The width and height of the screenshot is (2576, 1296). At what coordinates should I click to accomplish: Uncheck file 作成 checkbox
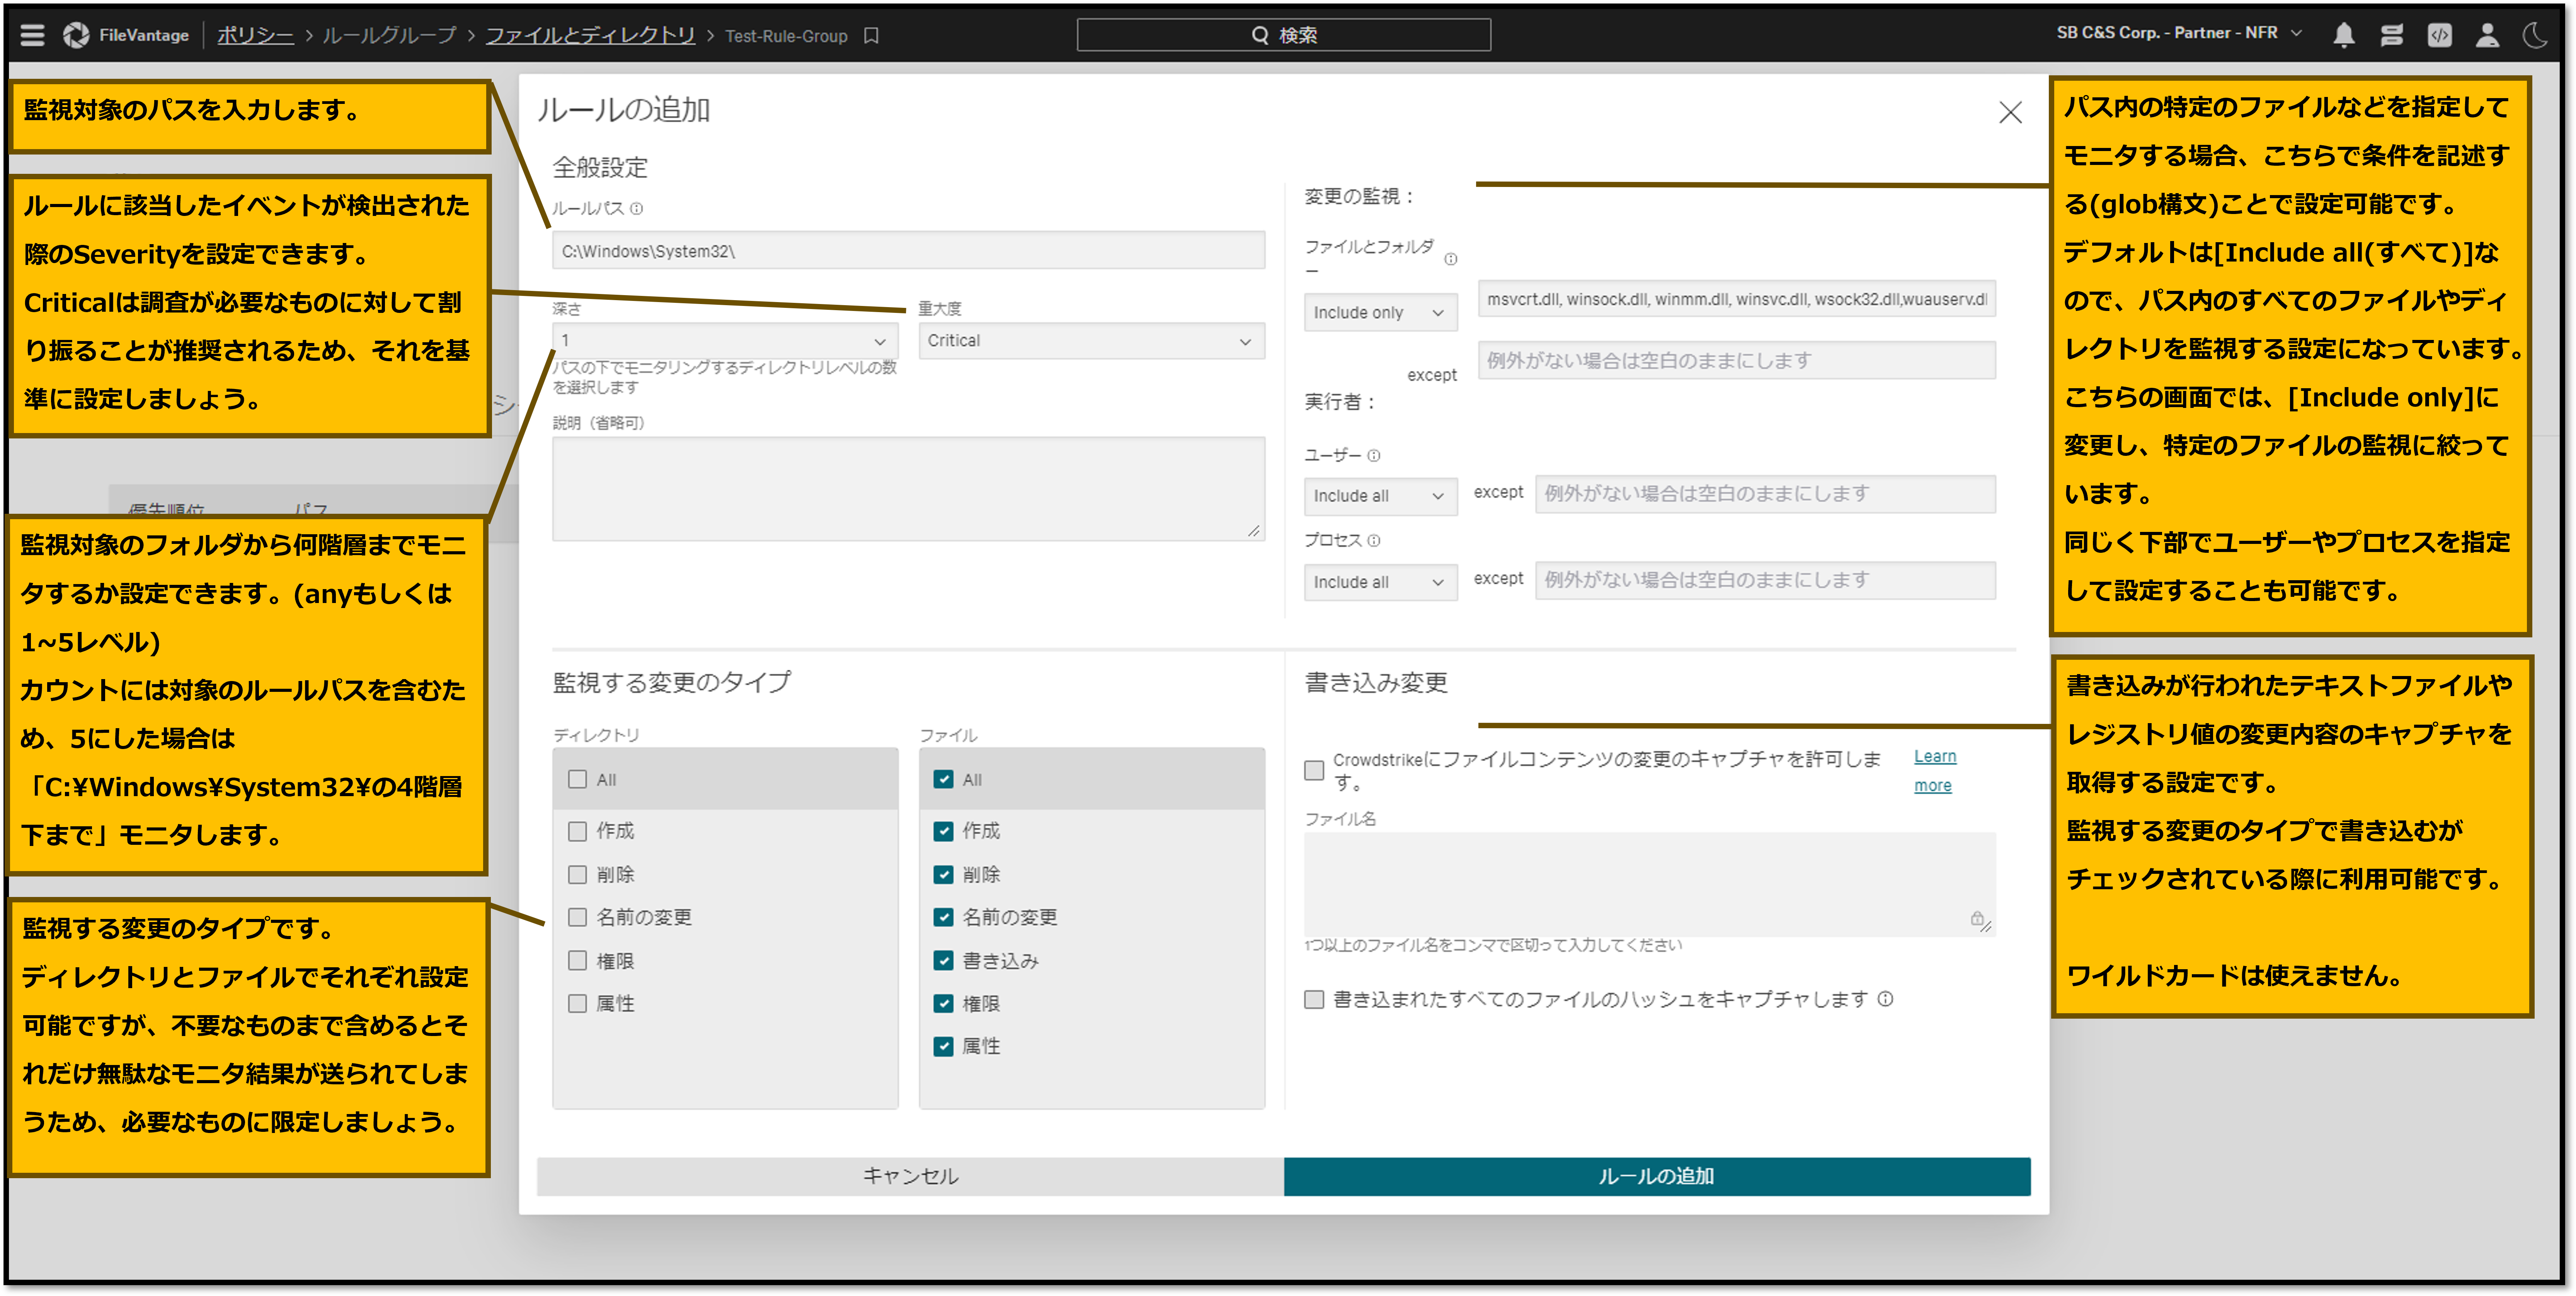(x=943, y=831)
